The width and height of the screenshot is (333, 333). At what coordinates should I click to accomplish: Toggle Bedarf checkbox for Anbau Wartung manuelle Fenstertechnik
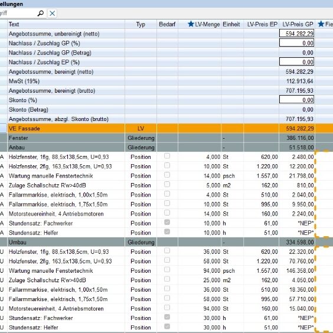(167, 175)
